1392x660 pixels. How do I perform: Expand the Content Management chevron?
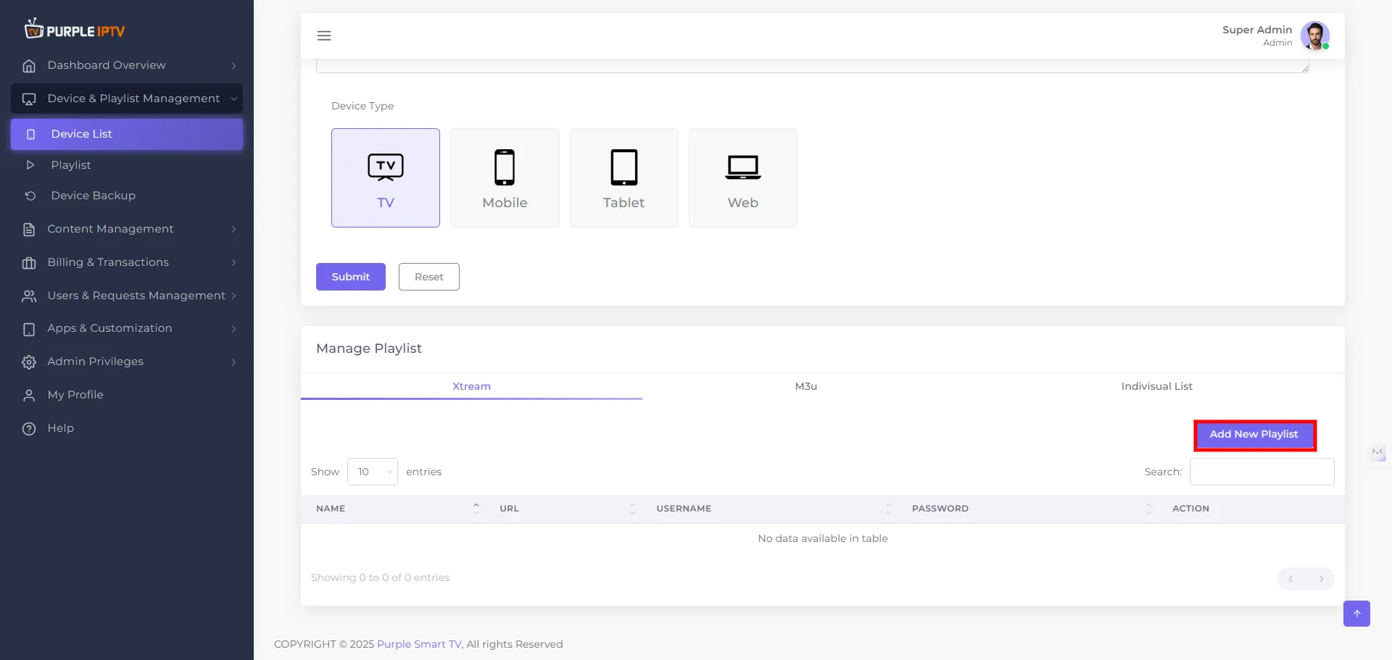[233, 230]
